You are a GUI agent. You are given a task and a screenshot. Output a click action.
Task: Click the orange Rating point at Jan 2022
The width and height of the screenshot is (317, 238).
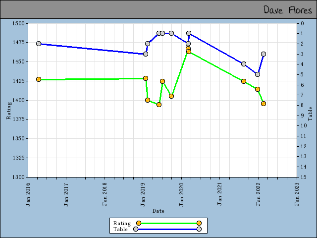258,89
